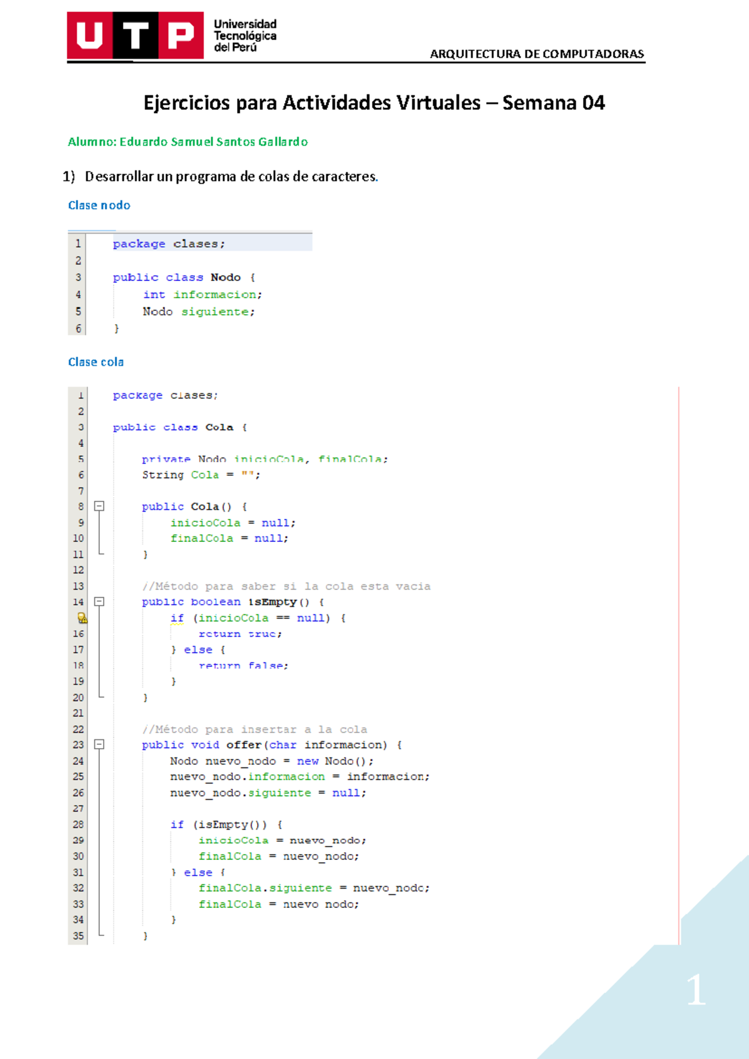The height and width of the screenshot is (1059, 749).
Task: Click the page number 1 in the corner
Action: click(x=696, y=990)
